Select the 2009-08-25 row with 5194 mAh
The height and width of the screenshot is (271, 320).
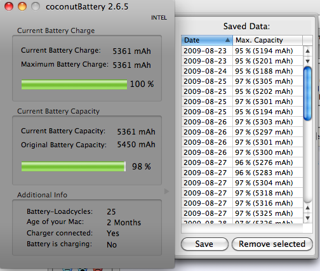242,112
